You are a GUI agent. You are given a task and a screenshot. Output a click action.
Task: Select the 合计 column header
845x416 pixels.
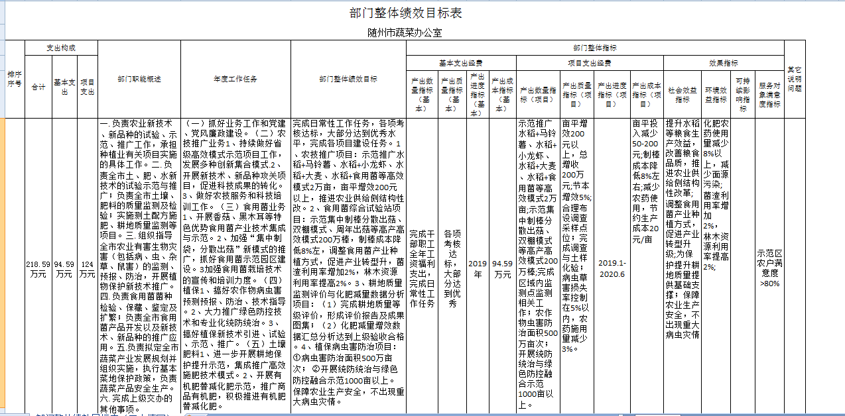pos(38,87)
